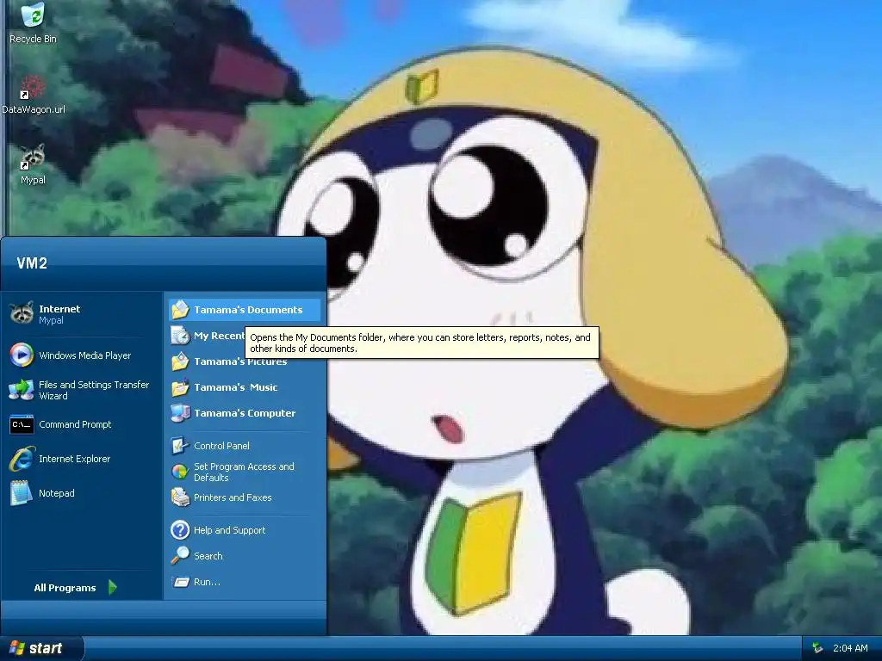
Task: Click the Printers and Faxes icon
Action: (x=180, y=497)
